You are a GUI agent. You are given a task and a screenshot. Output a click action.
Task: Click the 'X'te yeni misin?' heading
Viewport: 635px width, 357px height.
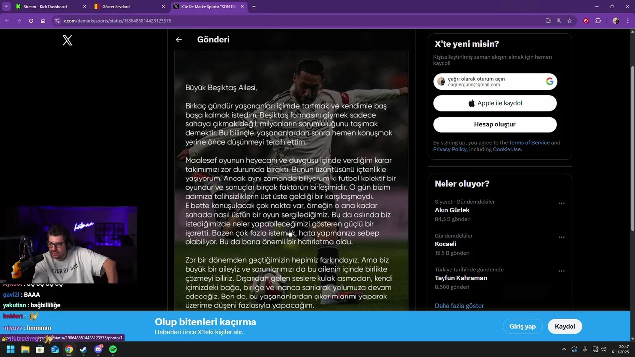tap(467, 44)
